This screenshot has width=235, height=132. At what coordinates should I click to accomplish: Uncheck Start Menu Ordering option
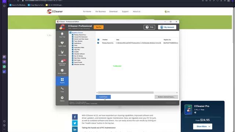pyautogui.click(x=73, y=58)
